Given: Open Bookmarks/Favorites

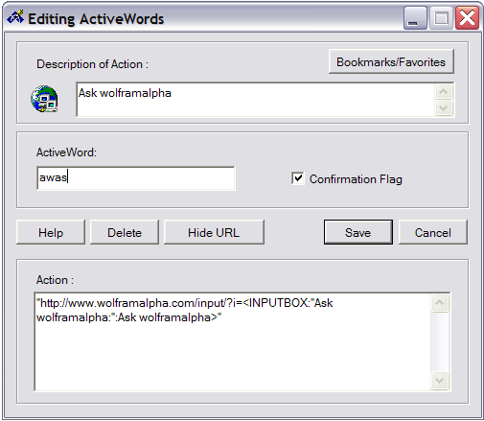Looking at the screenshot, I should (391, 61).
